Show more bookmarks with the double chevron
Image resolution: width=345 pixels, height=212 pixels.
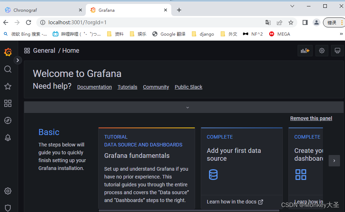coord(341,34)
